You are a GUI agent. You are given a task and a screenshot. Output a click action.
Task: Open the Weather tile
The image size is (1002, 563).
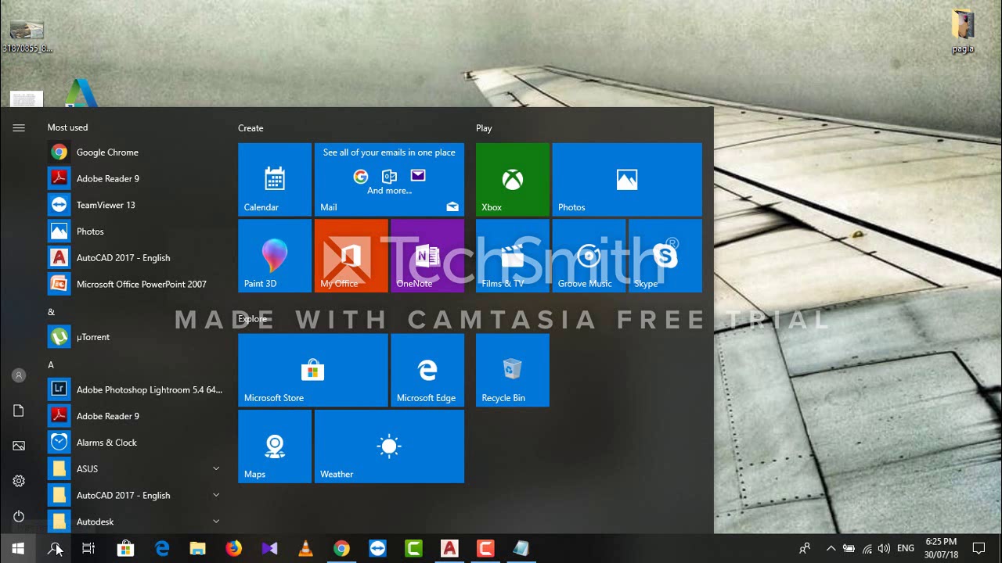point(389,446)
